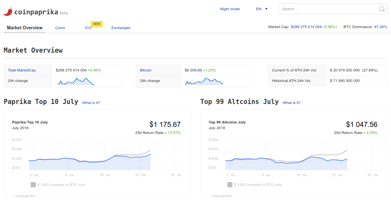Click the $ 71 990 500 000 ATH volume value
391x200 pixels.
point(345,81)
